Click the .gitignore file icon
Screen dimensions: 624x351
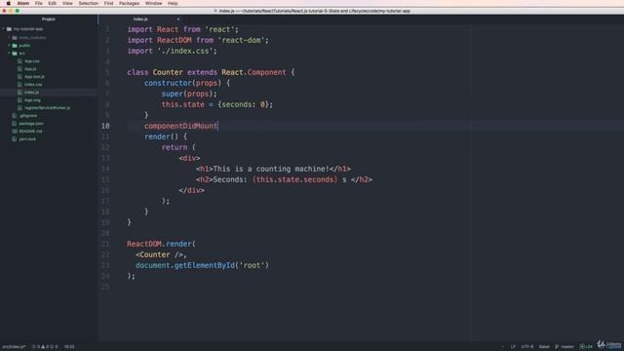[x=15, y=115]
